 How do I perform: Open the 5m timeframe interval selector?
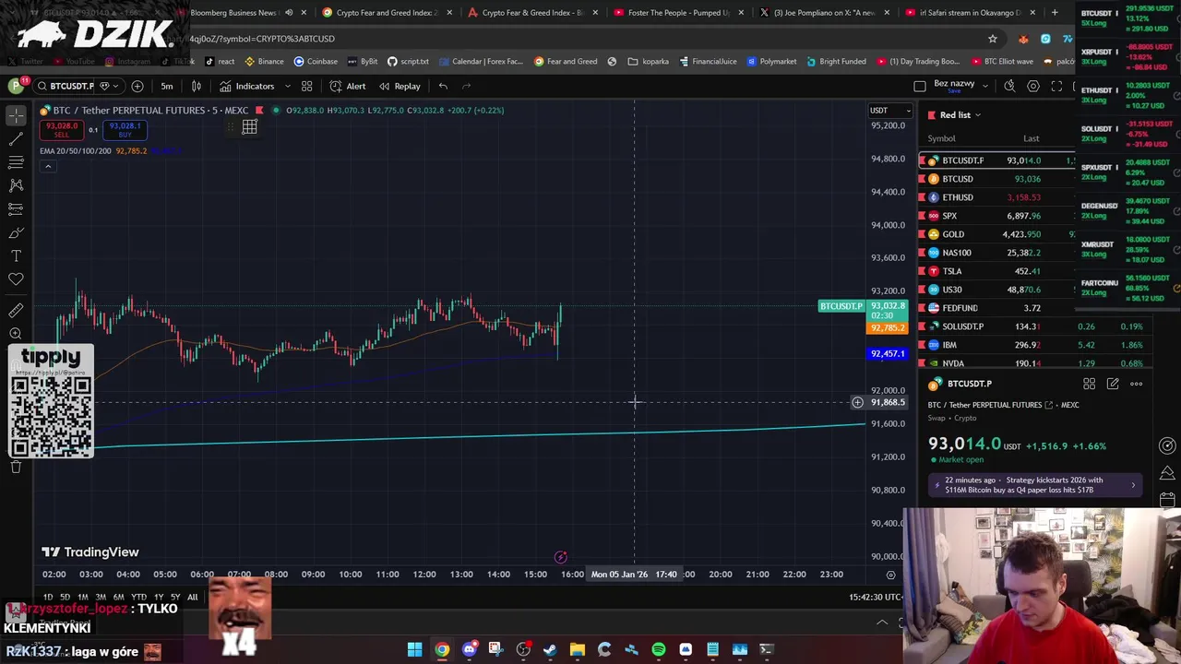click(167, 86)
